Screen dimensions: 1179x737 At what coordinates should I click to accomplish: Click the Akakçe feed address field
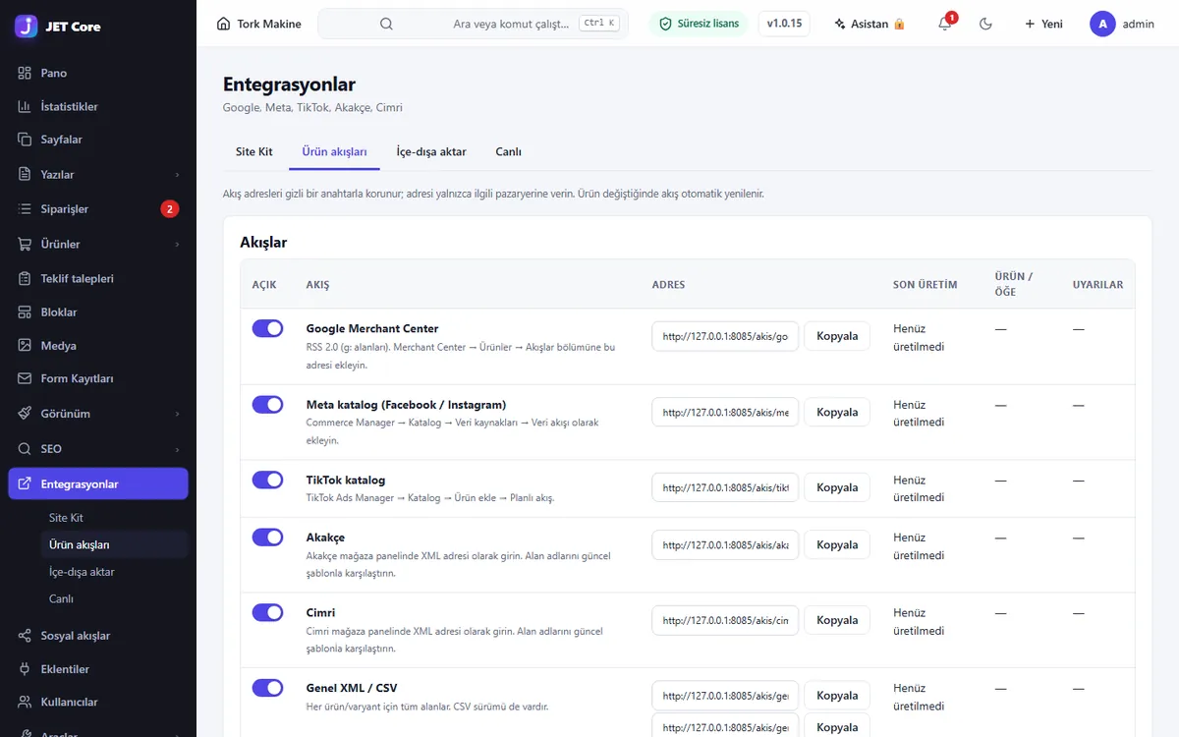click(725, 544)
